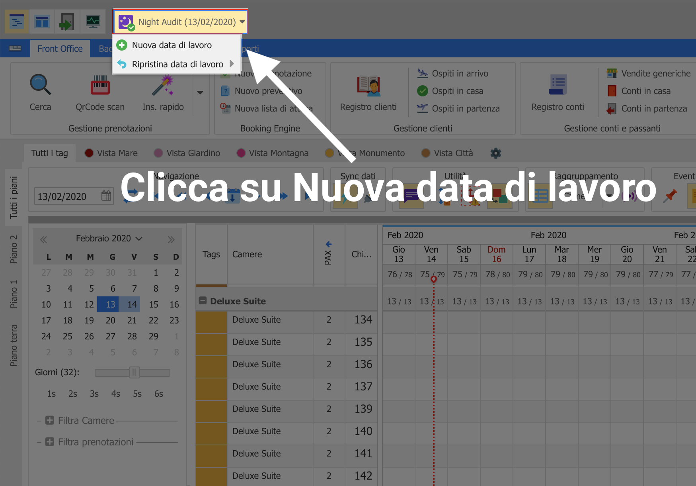Click the Gio 13 day header
Viewport: 696px width, 486px height.
click(x=399, y=254)
